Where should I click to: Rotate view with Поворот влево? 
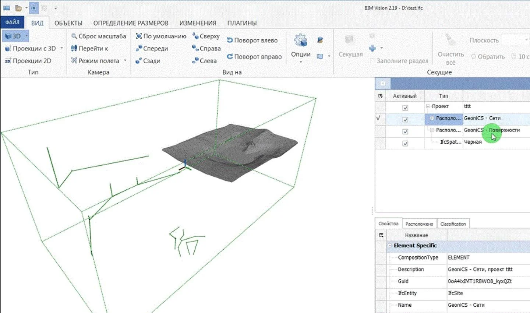pos(252,41)
